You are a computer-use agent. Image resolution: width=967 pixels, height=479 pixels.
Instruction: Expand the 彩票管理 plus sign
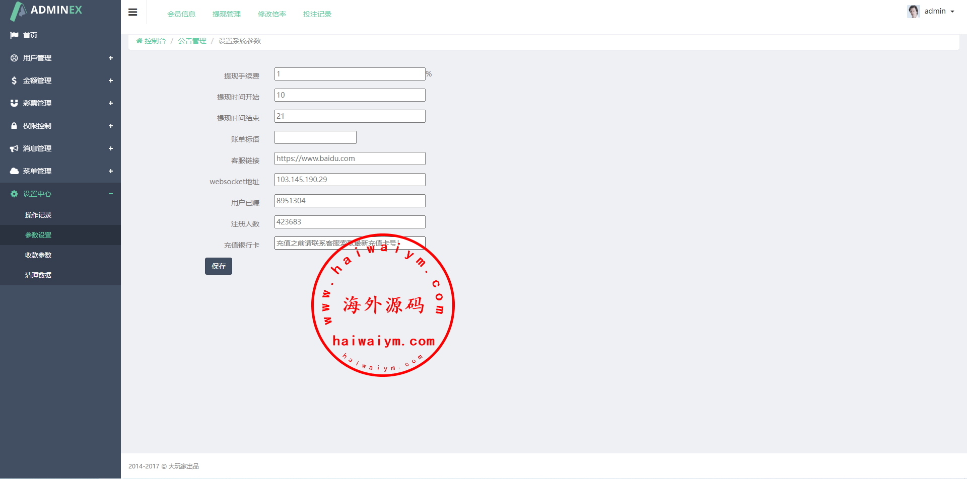click(110, 103)
